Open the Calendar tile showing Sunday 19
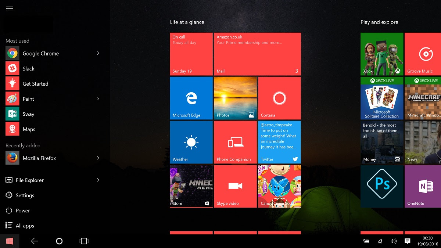The height and width of the screenshot is (248, 441). tap(191, 54)
